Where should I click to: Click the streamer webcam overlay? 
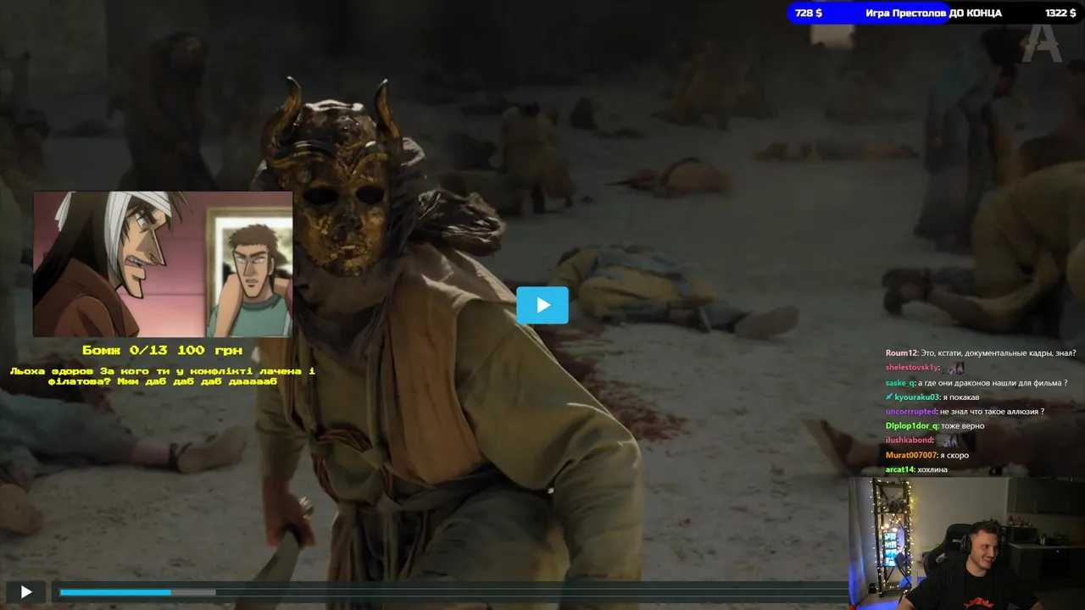click(x=966, y=543)
